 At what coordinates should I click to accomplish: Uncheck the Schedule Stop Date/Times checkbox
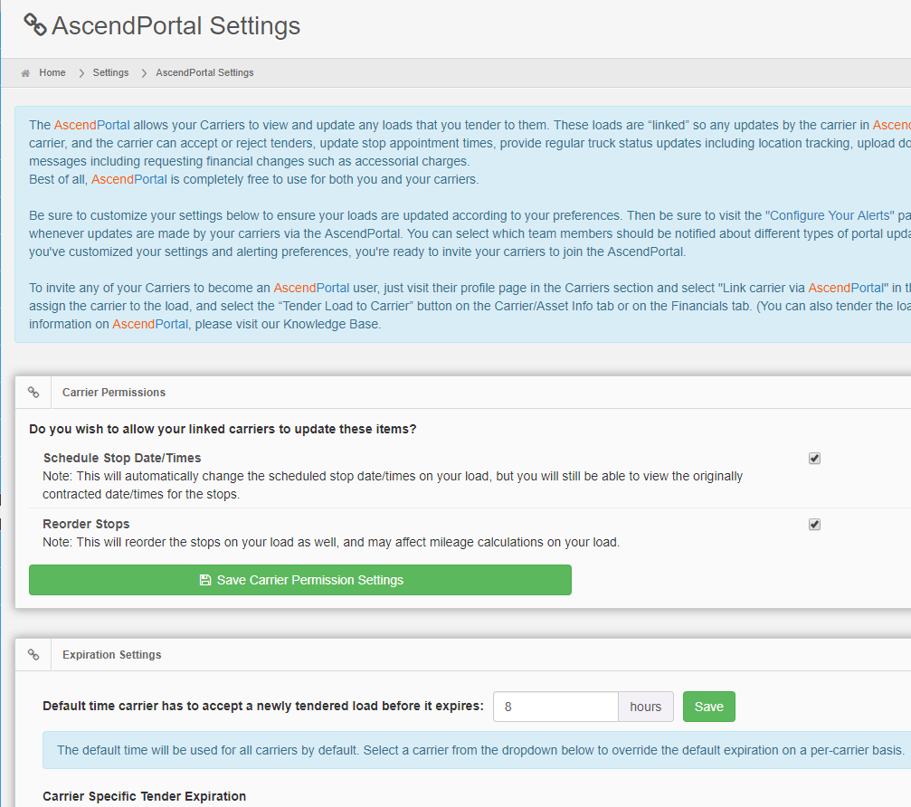tap(814, 458)
